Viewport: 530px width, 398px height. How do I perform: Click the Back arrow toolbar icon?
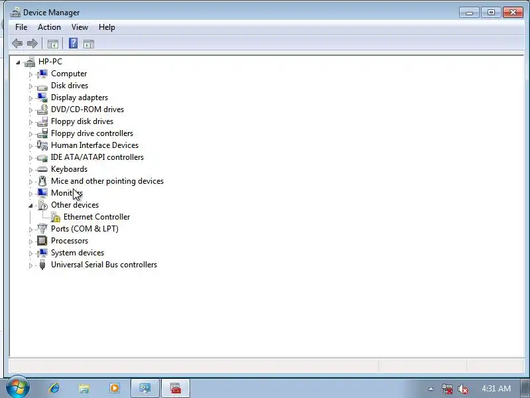click(x=17, y=43)
